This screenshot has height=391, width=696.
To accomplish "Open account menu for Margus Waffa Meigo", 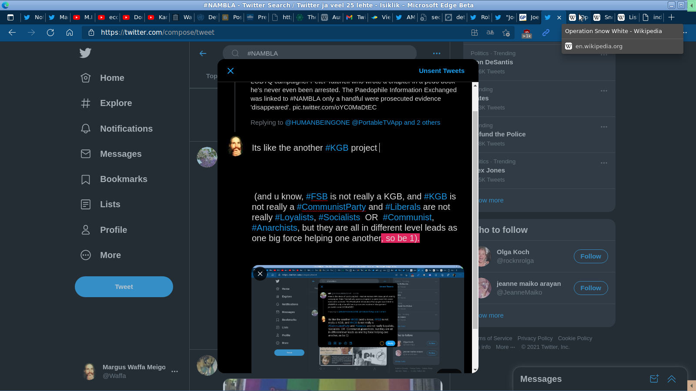I will pos(130,371).
